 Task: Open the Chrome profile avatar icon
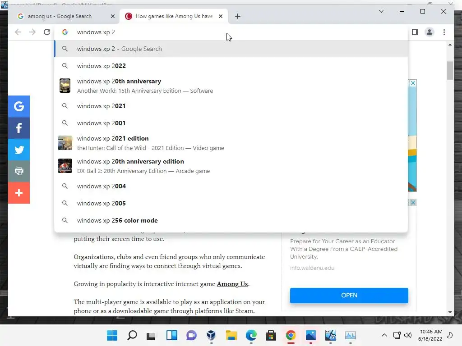[x=430, y=32]
